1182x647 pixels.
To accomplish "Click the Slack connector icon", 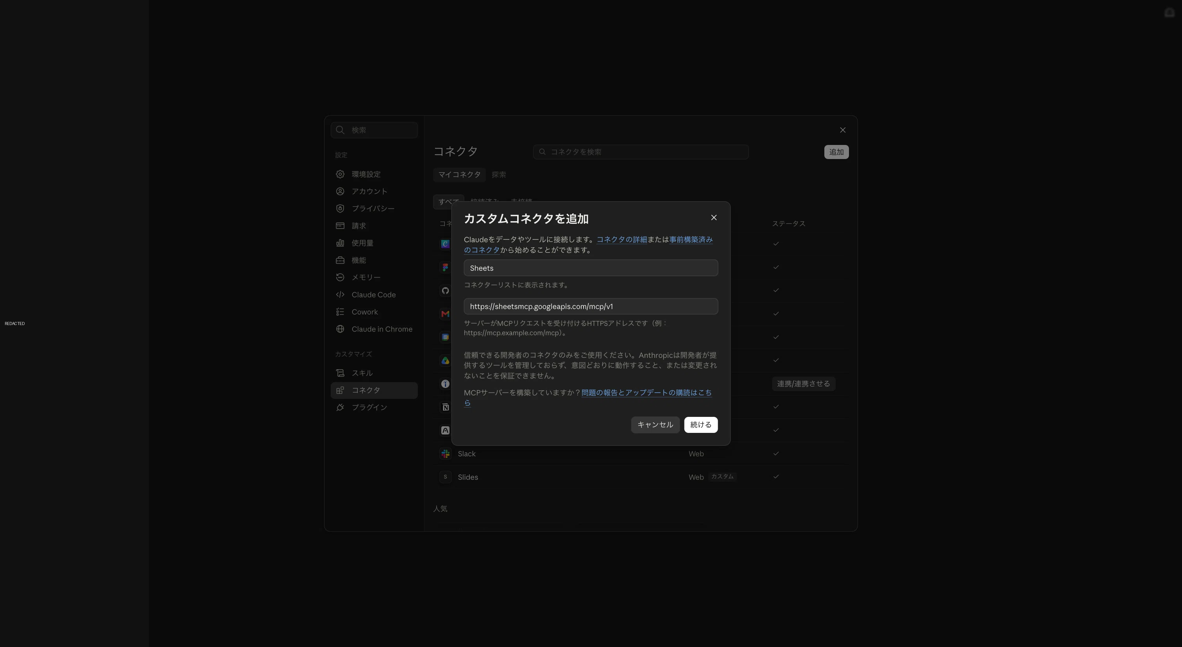I will pyautogui.click(x=445, y=454).
